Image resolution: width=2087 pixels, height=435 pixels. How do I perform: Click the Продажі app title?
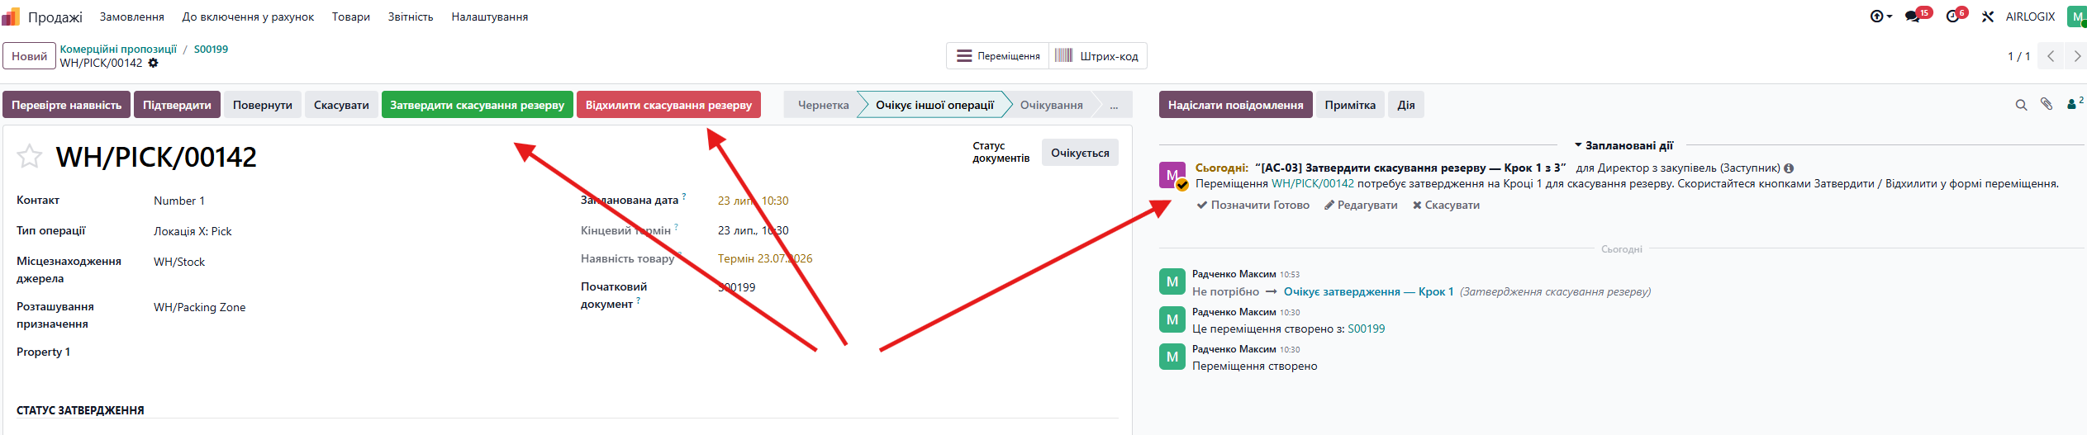point(55,17)
